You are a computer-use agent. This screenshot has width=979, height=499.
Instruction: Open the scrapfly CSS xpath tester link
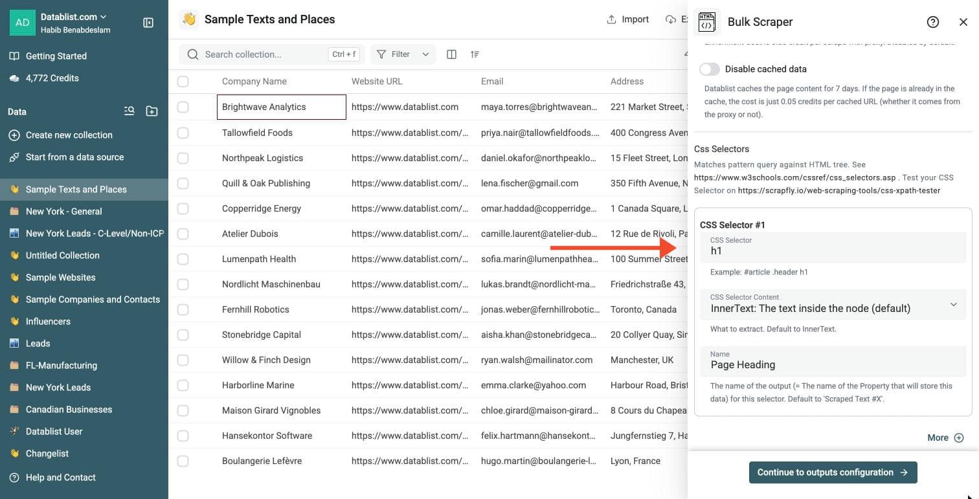(x=838, y=190)
